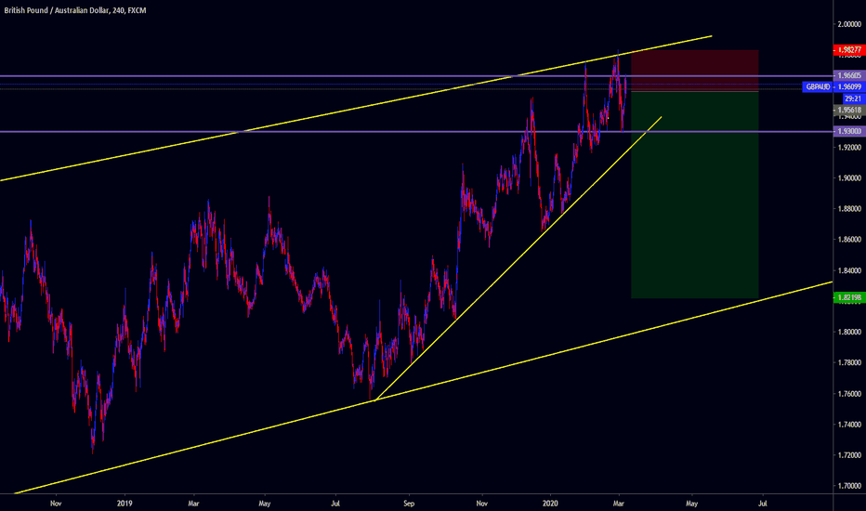Select the gray 1.95618 entry price label

(x=846, y=109)
